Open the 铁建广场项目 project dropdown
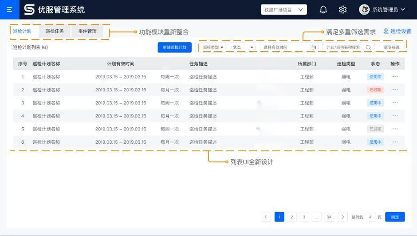The height and width of the screenshot is (236, 417). (284, 10)
